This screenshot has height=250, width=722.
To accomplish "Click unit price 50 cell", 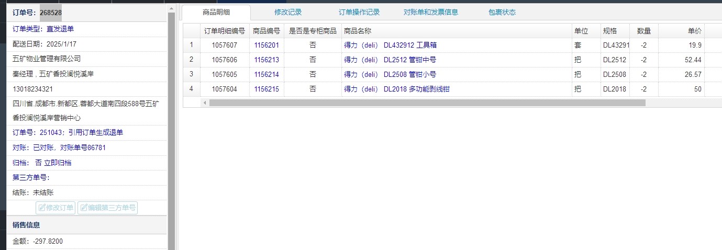I will pyautogui.click(x=682, y=89).
